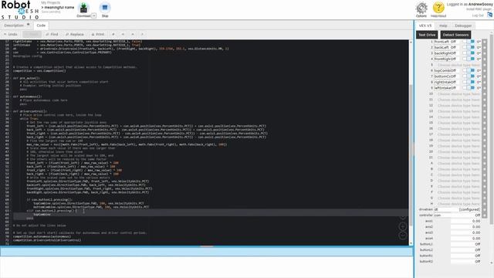Open the Download dropdown arrow
The width and height of the screenshot is (494, 278).
[x=94, y=15]
